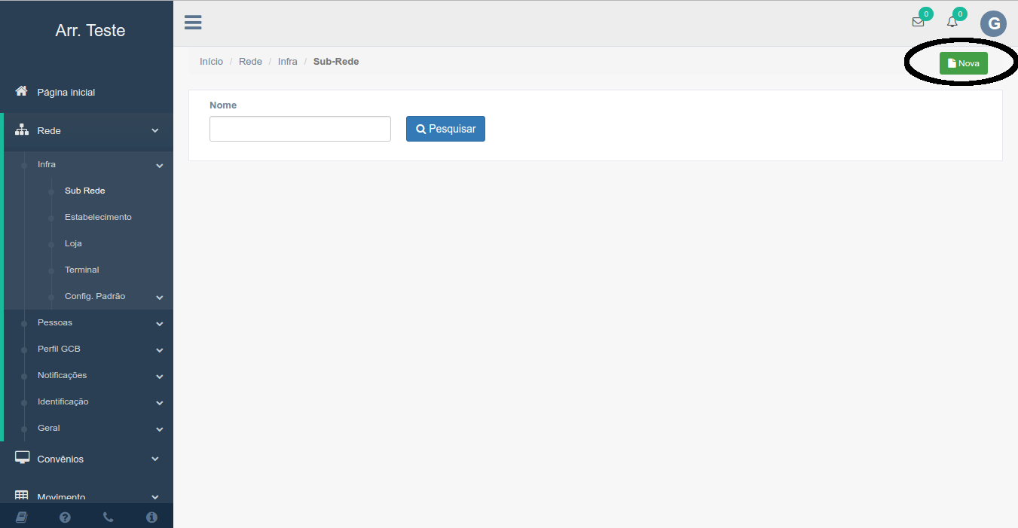Focus the Nome text input field
Viewport: 1018px width, 528px height.
point(300,129)
